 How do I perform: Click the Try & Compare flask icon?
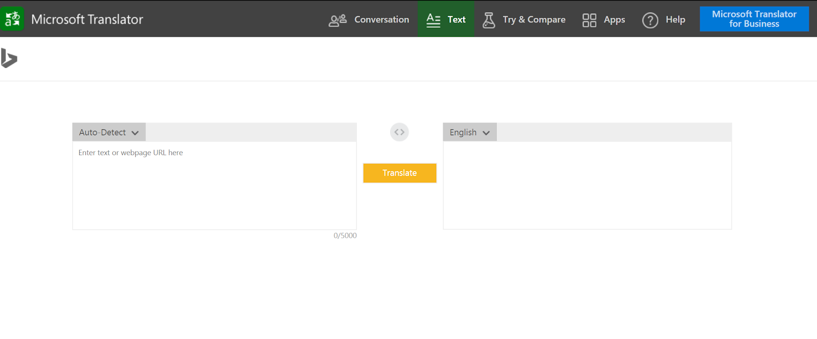tap(489, 20)
